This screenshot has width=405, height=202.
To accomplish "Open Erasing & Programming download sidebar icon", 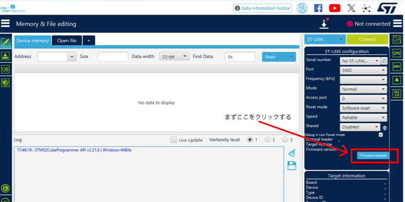I will pyautogui.click(x=6, y=56).
